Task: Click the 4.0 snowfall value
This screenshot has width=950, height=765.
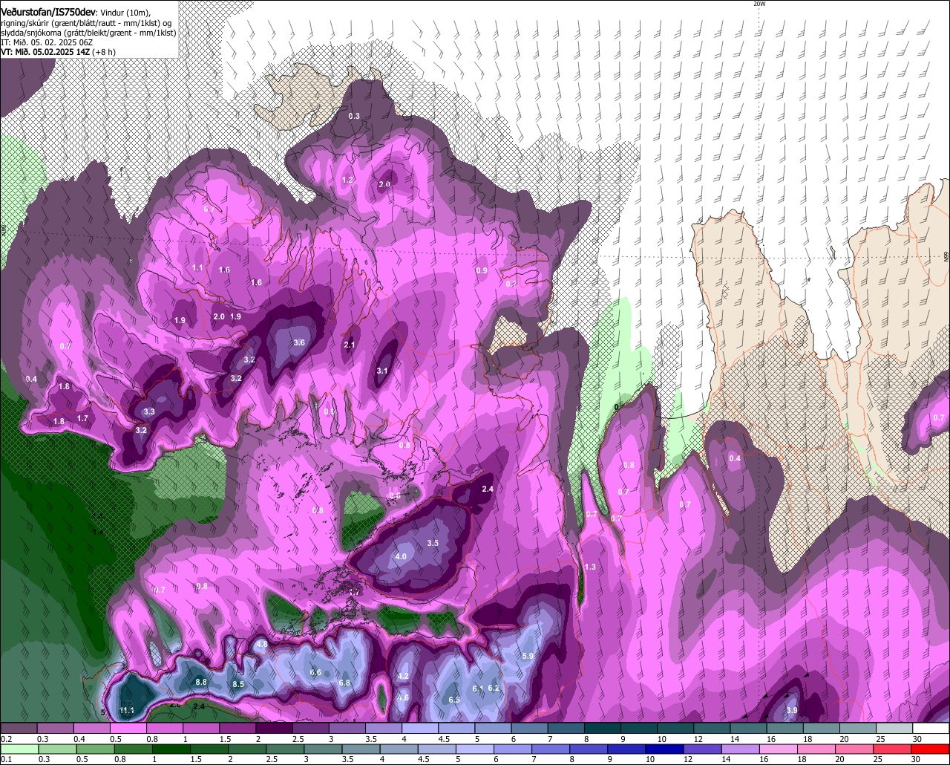Action: point(401,556)
